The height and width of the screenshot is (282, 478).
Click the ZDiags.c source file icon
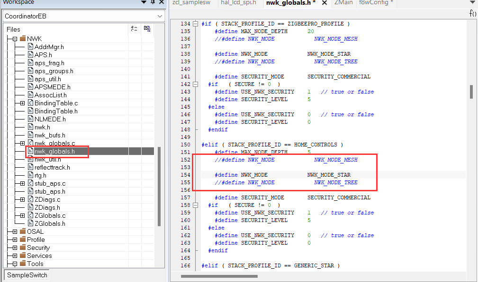coord(30,199)
